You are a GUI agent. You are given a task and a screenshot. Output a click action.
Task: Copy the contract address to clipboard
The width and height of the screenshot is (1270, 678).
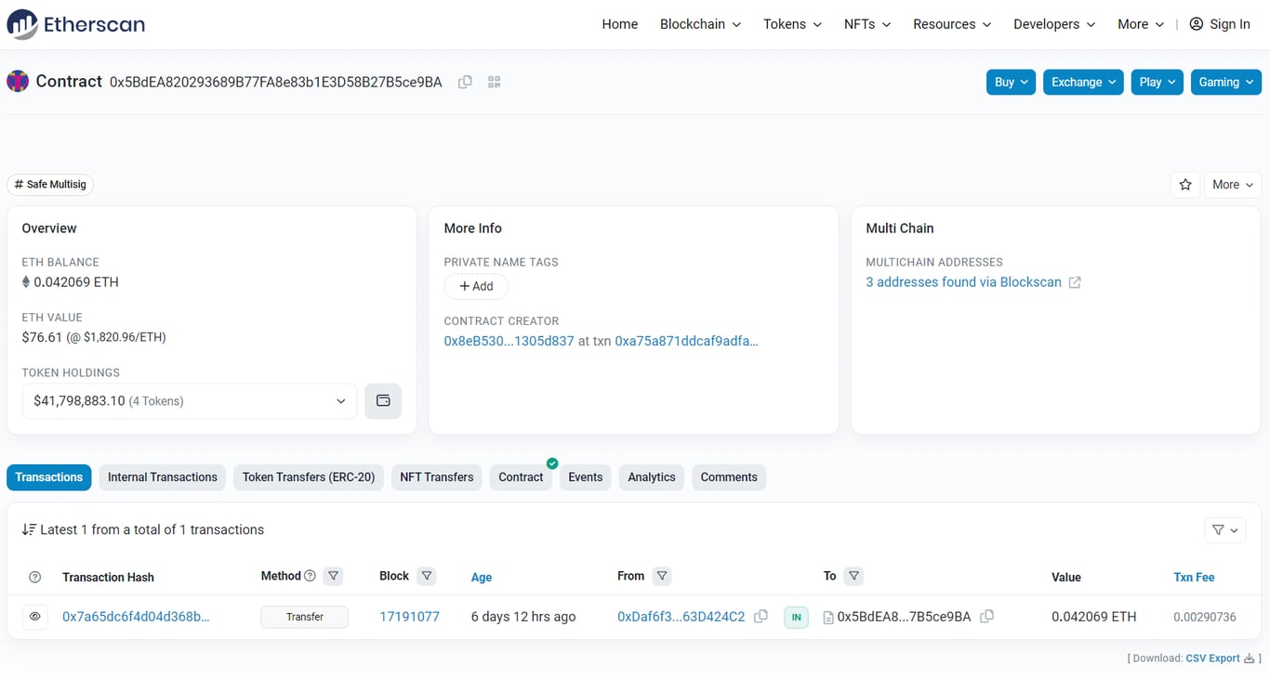(x=465, y=82)
